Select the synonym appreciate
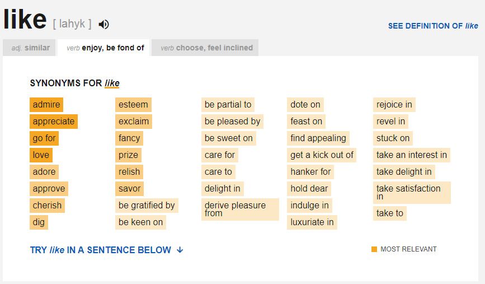Viewport: 485px width, 284px height. (x=54, y=122)
